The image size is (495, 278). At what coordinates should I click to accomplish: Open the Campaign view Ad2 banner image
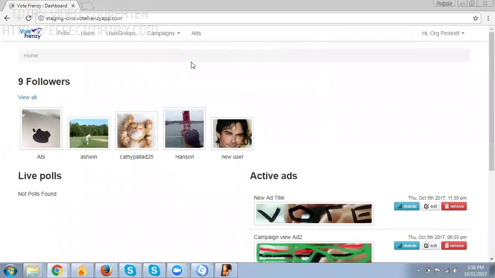click(314, 253)
